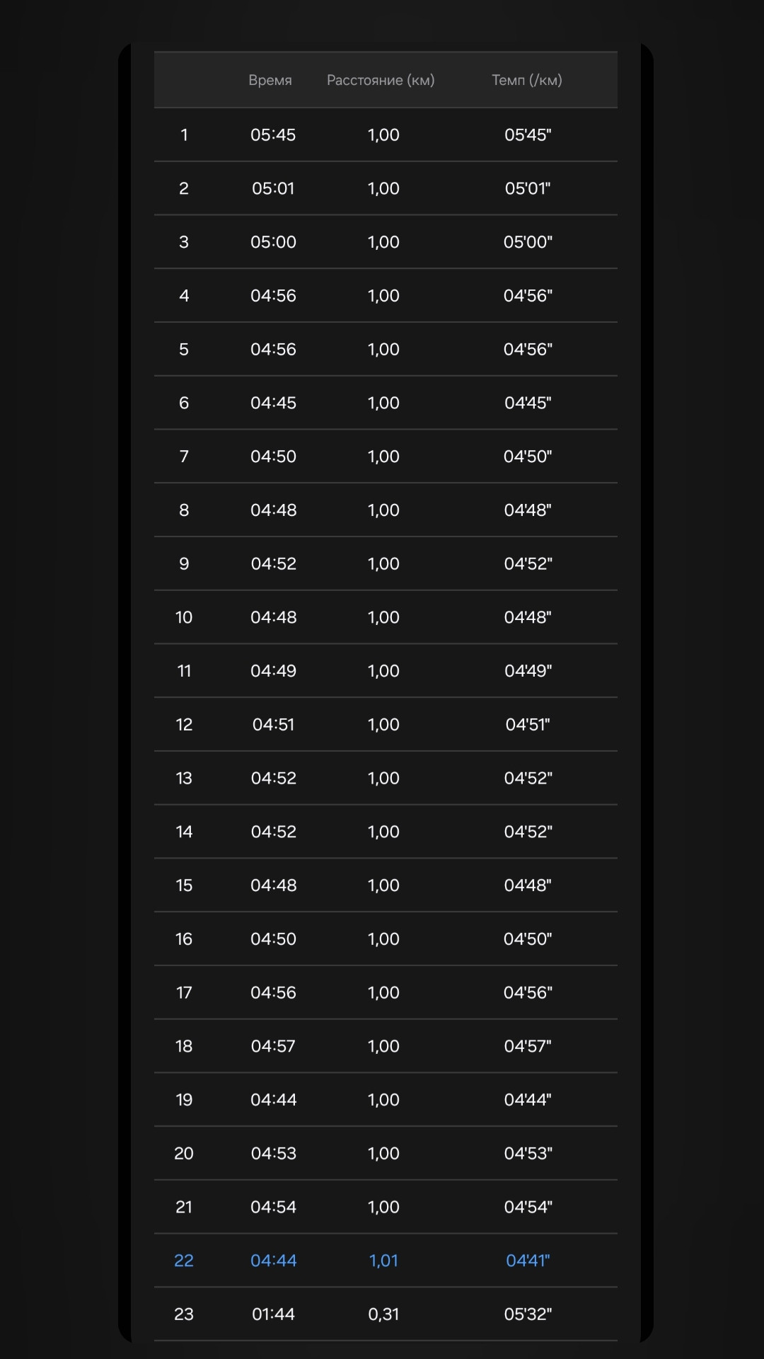Select lap 9 time 04:52
The image size is (764, 1359).
click(x=274, y=564)
